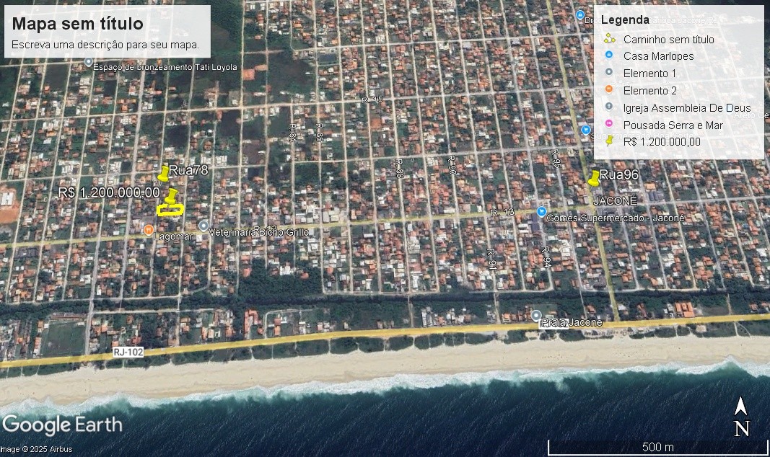Click the Legenda heading

point(625,20)
